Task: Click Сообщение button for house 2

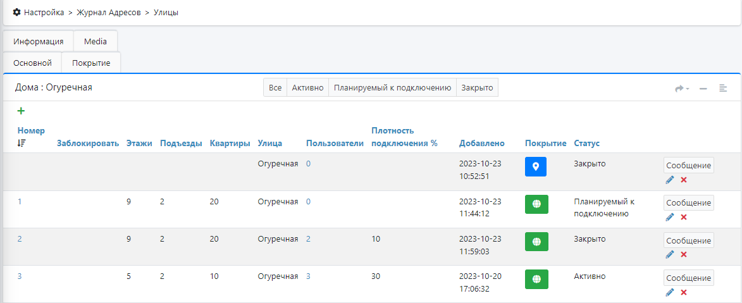Action: point(688,240)
